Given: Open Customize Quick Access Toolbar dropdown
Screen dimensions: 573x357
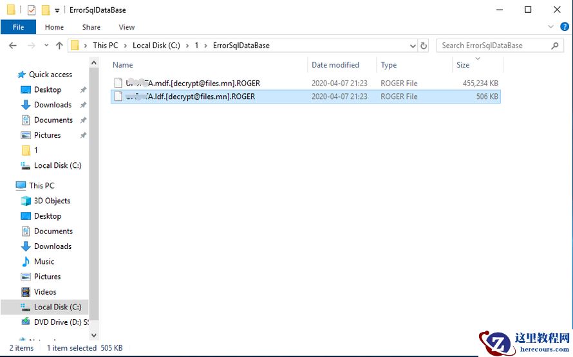Looking at the screenshot, I should point(57,10).
